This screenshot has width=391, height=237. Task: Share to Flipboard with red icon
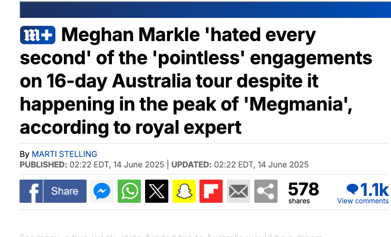pos(211,191)
